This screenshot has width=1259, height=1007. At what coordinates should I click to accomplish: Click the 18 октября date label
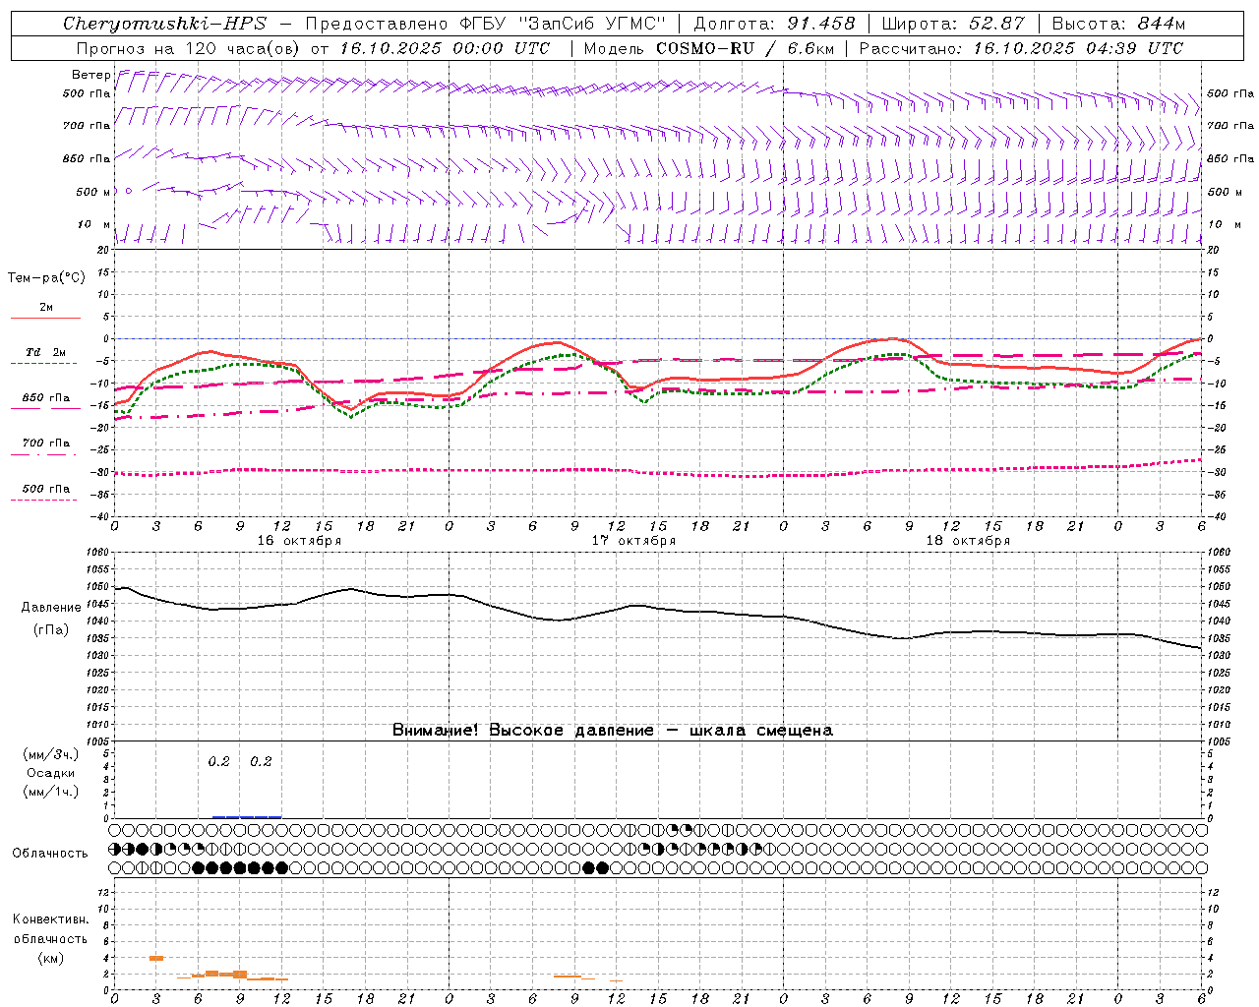tap(968, 541)
